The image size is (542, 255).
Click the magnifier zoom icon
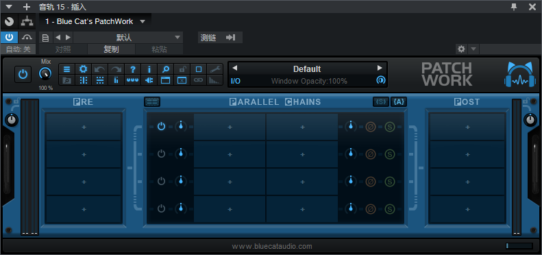click(x=166, y=69)
